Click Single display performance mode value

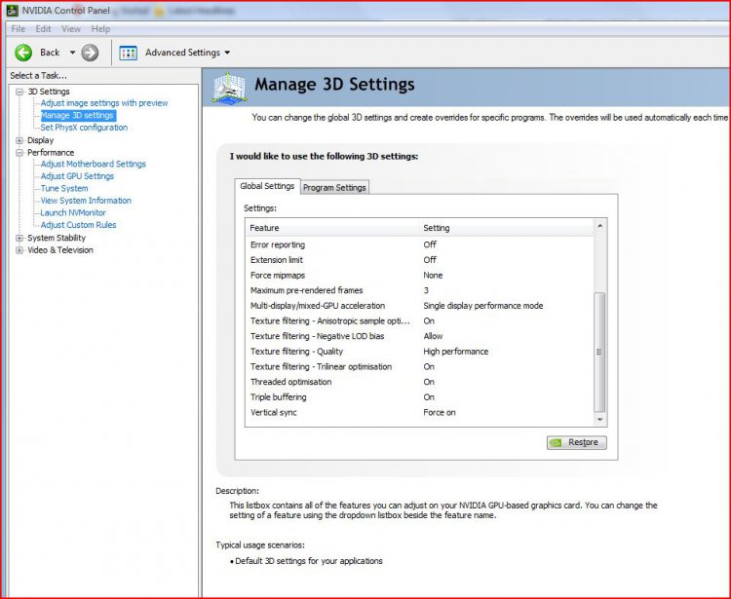point(483,306)
